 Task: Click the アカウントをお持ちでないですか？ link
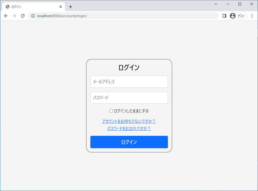pyautogui.click(x=129, y=121)
